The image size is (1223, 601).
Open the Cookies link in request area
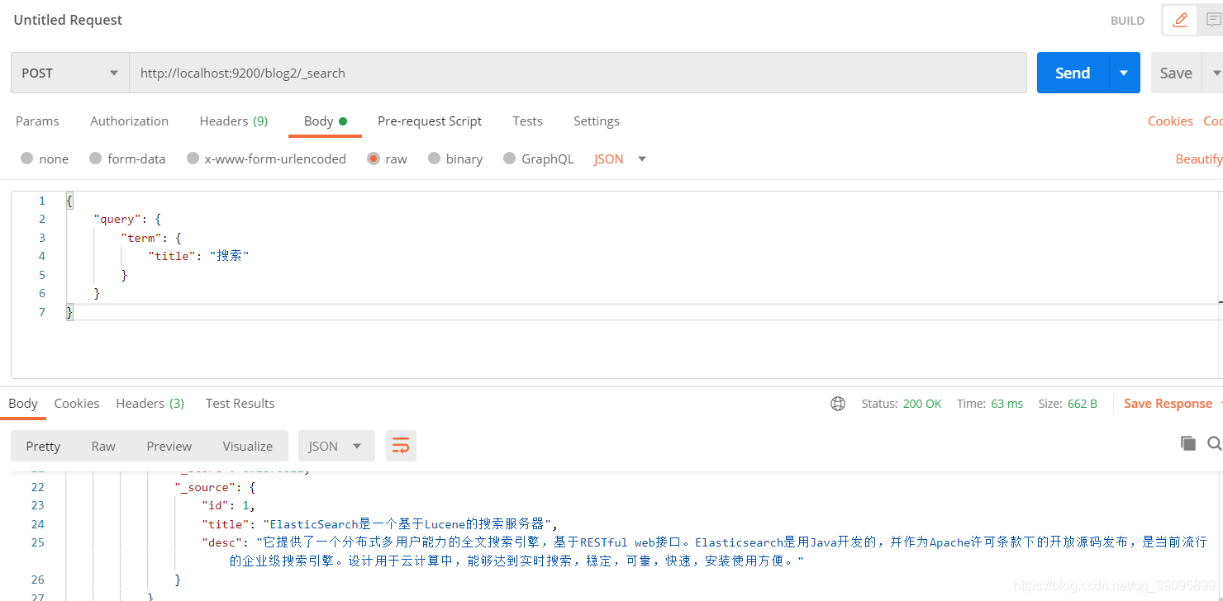click(x=1170, y=121)
